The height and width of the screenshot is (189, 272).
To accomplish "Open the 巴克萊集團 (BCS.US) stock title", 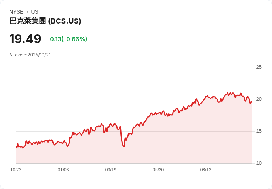I will (45, 21).
